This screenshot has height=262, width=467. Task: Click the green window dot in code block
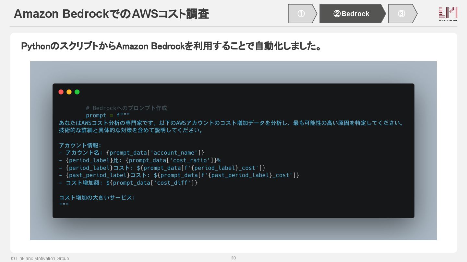(77, 92)
